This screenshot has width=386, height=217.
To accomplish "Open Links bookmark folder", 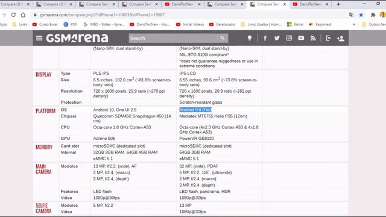I will point(20,24).
